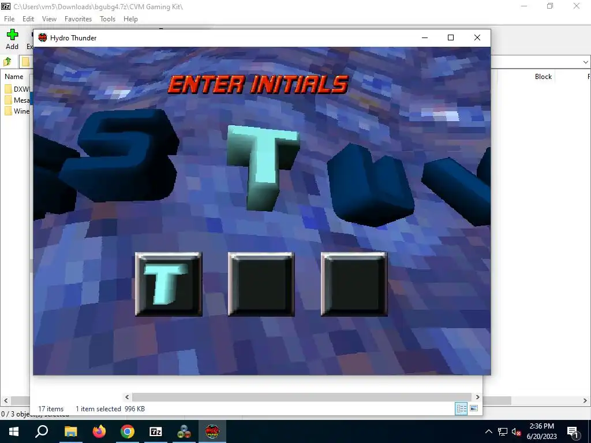The image size is (591, 443).
Task: Click the empty third initial slot
Action: (x=354, y=284)
